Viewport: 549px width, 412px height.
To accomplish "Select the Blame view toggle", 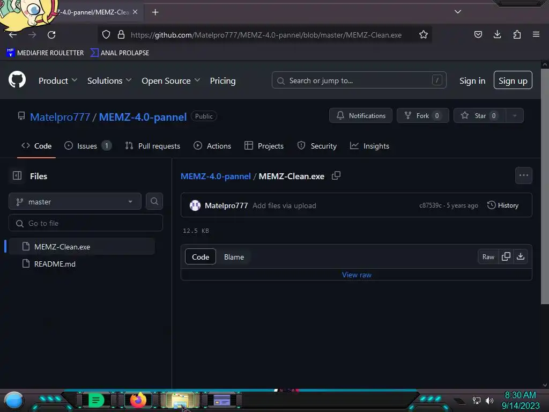I will point(234,257).
